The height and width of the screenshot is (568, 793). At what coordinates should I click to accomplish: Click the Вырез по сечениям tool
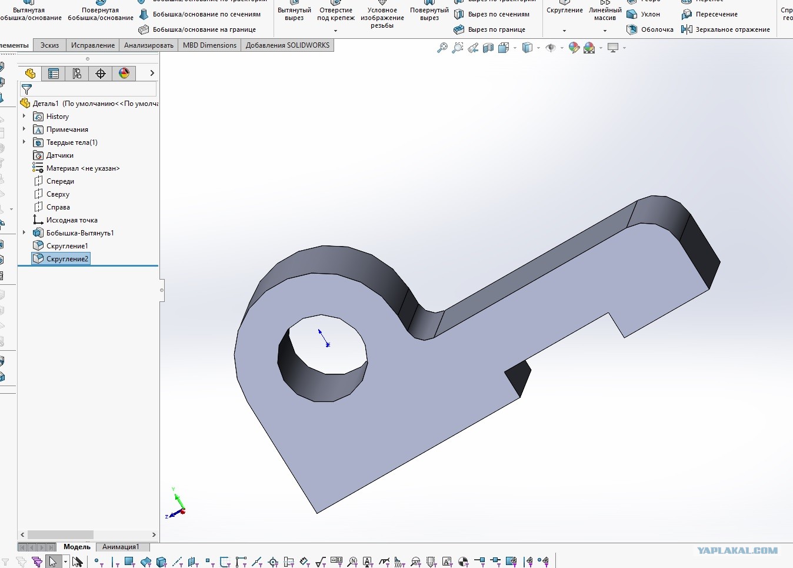[492, 14]
